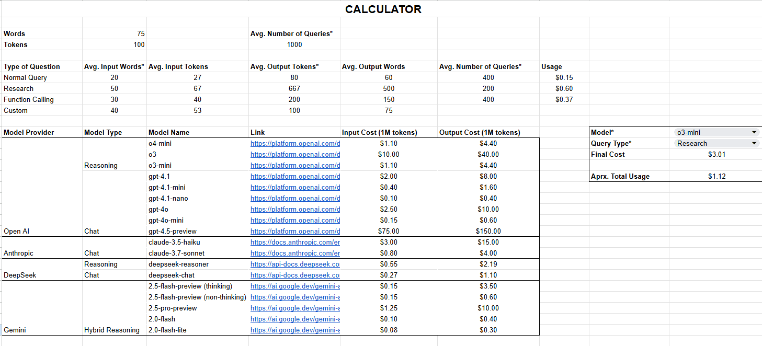Viewport: 762px width, 346px height.
Task: Click the link for gpt-4.5-preview
Action: coord(295,231)
